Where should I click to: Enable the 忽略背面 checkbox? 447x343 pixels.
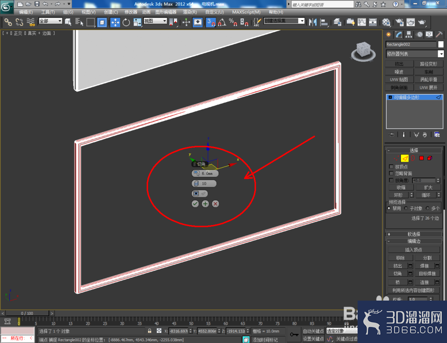click(391, 173)
